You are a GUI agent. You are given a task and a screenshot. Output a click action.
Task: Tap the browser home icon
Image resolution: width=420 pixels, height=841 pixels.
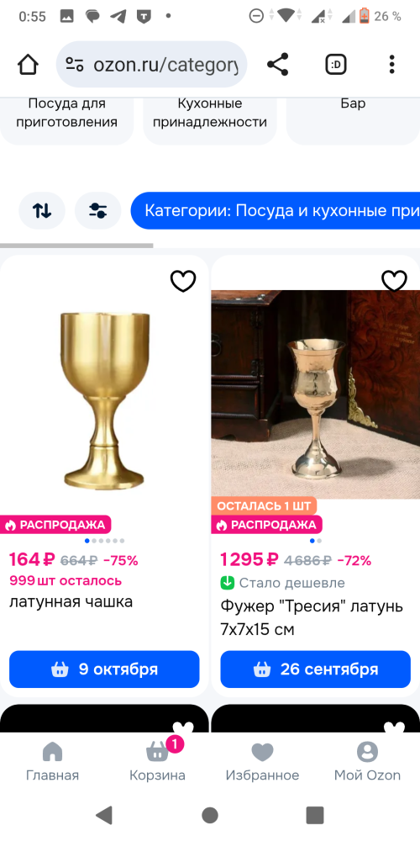tap(28, 65)
